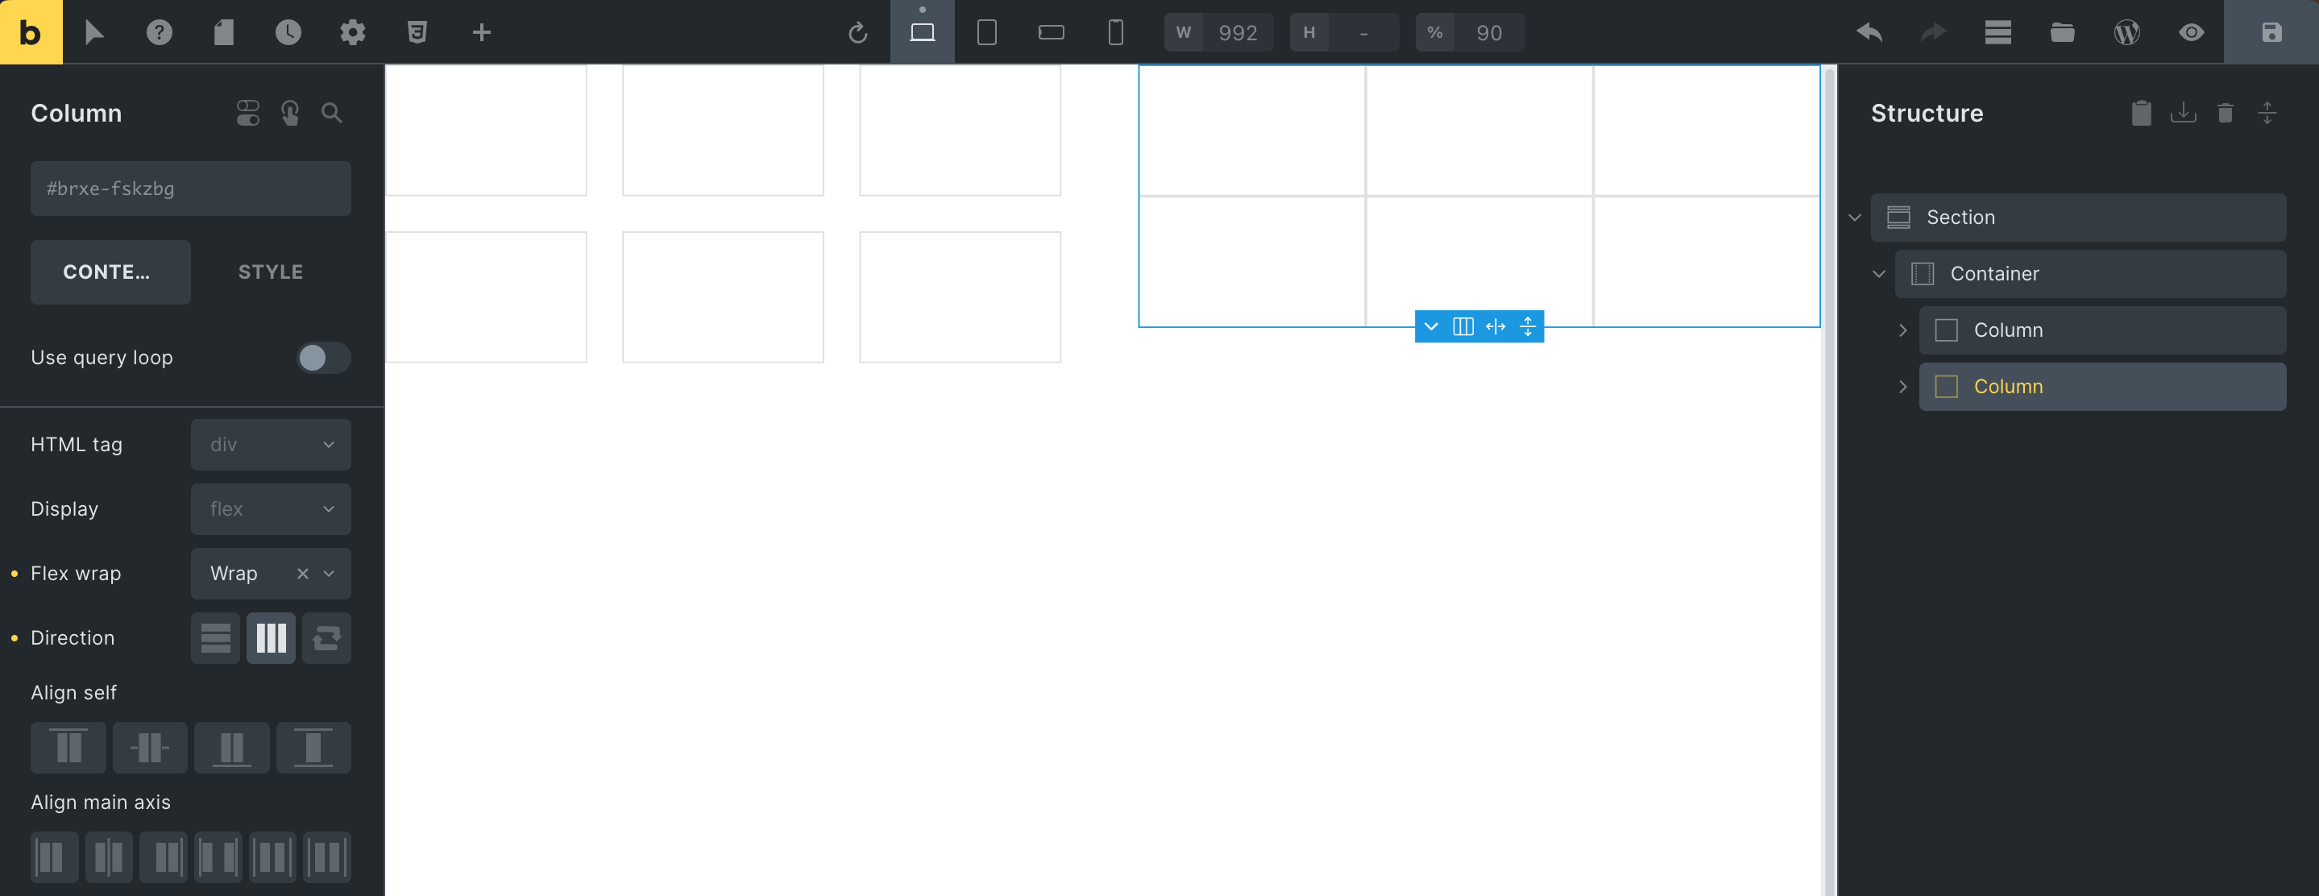Toggle the reverse direction button
The height and width of the screenshot is (896, 2319).
(x=327, y=637)
